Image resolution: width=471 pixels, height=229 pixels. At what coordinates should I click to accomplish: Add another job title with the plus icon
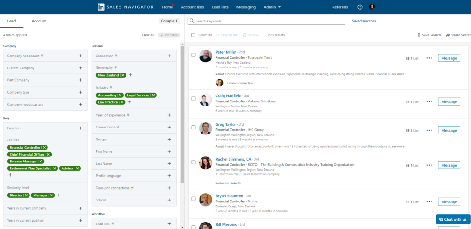pos(10,175)
